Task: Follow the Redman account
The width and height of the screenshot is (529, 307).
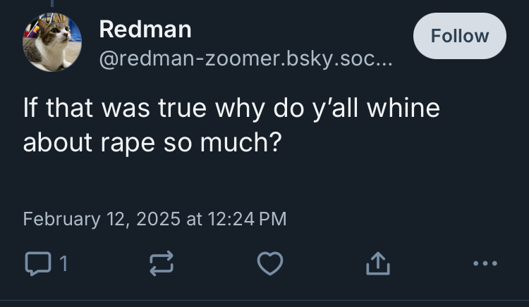Action: point(459,36)
